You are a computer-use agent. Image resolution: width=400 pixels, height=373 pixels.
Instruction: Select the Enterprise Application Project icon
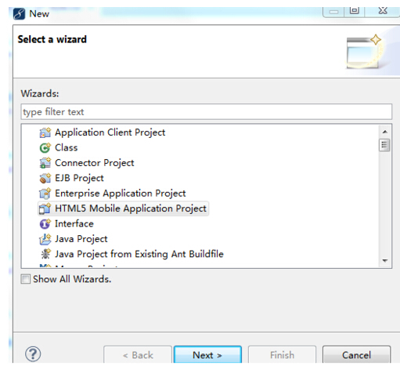[45, 194]
